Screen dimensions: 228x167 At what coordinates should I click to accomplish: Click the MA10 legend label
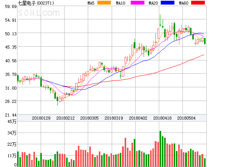pyautogui.click(x=120, y=3)
